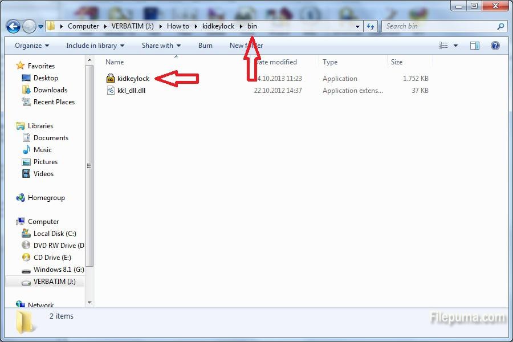513x342 pixels.
Task: Click the Burn toolbar button
Action: [205, 46]
